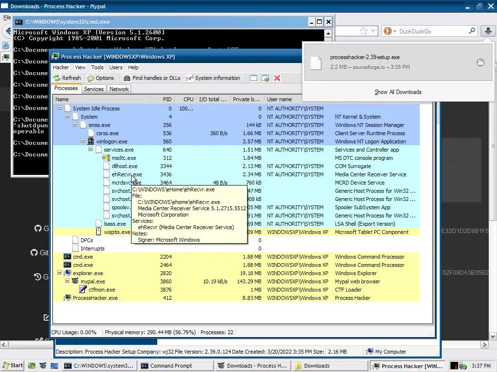Open the Help menu in Process Hacker
Viewport: 497px width, 372px height.
point(133,67)
